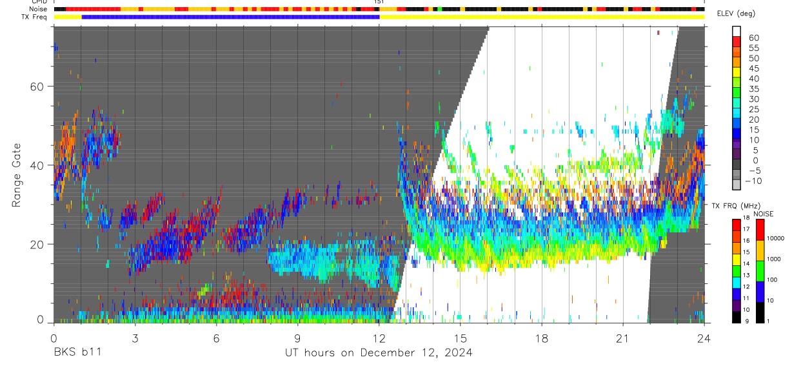The height and width of the screenshot is (366, 792).
Task: Click x-axis tick label 6
Action: [216, 338]
